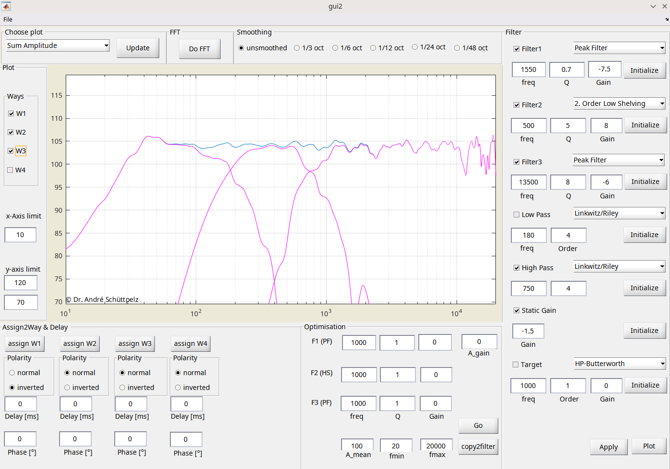Click the assign W3 button
This screenshot has height=469, width=670.
[135, 343]
